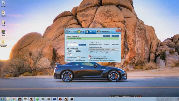Toggle Record external input checkbox
This screenshot has width=179, height=101.
[x=89, y=47]
